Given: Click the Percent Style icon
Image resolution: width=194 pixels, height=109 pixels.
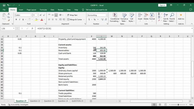Looking at the screenshot, I should click(x=95, y=19).
